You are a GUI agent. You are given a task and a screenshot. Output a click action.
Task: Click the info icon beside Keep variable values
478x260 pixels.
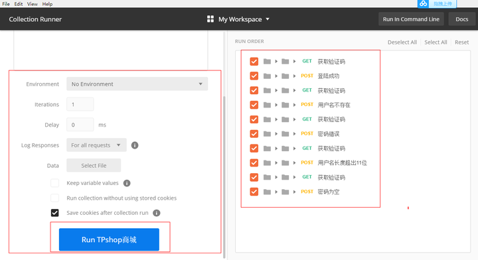click(127, 183)
